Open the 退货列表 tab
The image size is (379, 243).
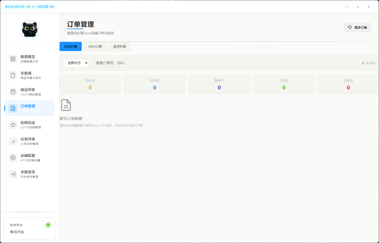[x=120, y=46]
